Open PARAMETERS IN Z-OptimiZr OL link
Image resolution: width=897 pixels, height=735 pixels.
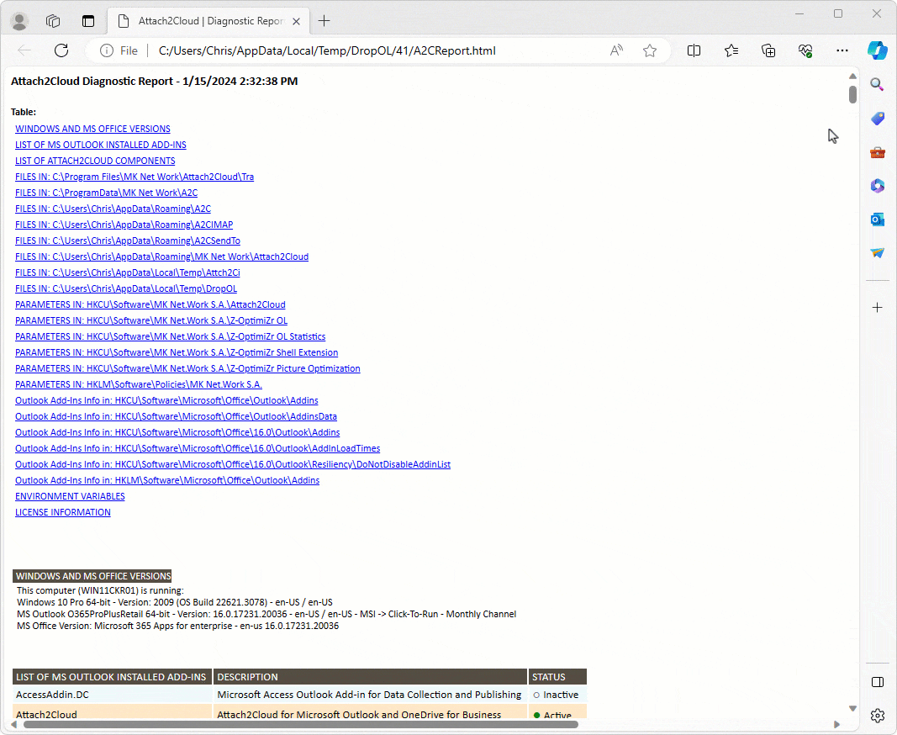coord(151,321)
